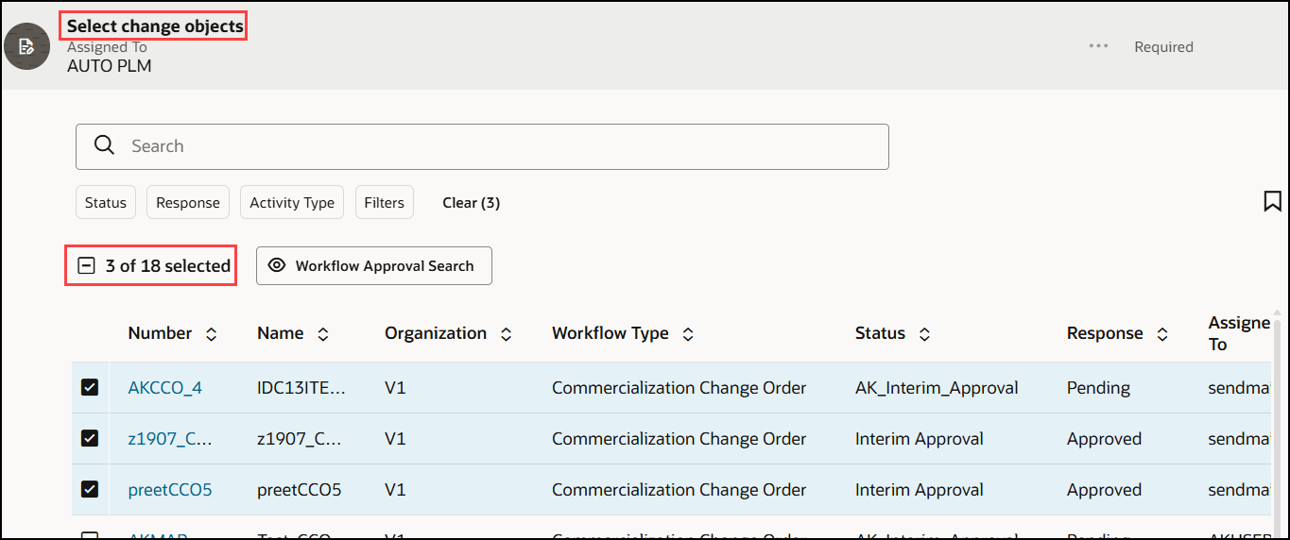Image resolution: width=1290 pixels, height=540 pixels.
Task: Open the Status filter dropdown
Action: point(105,202)
